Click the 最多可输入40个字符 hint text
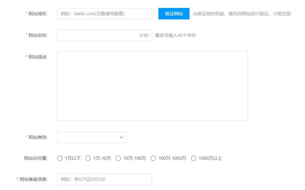The height and width of the screenshot is (190, 305). point(175,35)
